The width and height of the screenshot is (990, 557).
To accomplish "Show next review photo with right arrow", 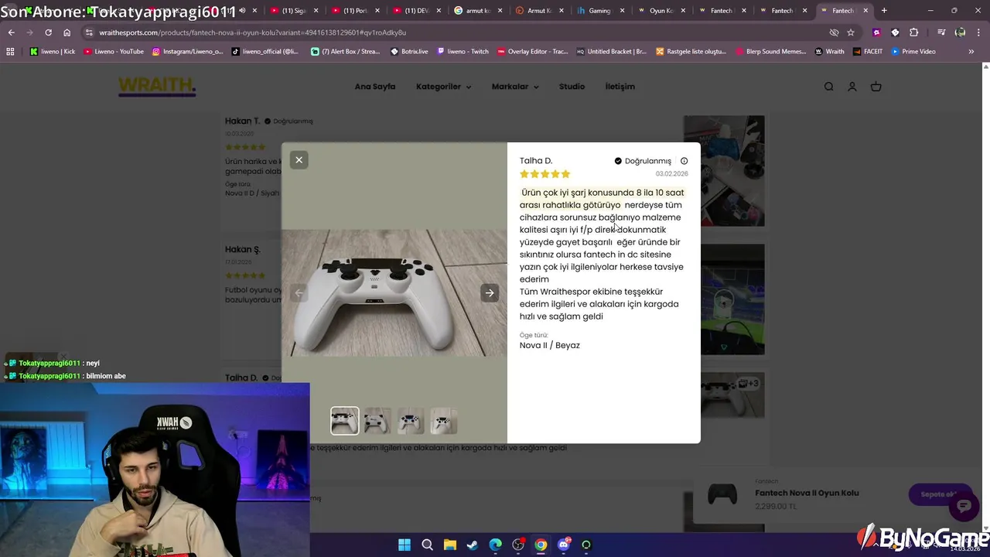I will (490, 292).
